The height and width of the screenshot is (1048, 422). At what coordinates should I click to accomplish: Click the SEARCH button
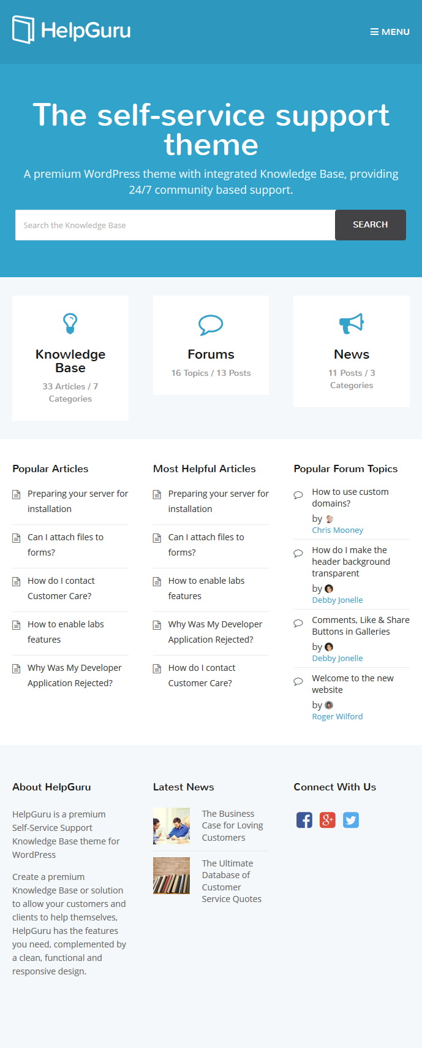371,225
